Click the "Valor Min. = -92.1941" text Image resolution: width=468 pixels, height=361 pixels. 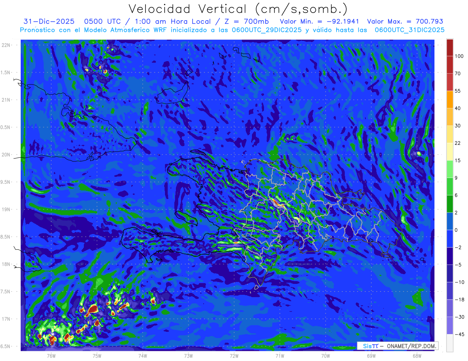319,21
